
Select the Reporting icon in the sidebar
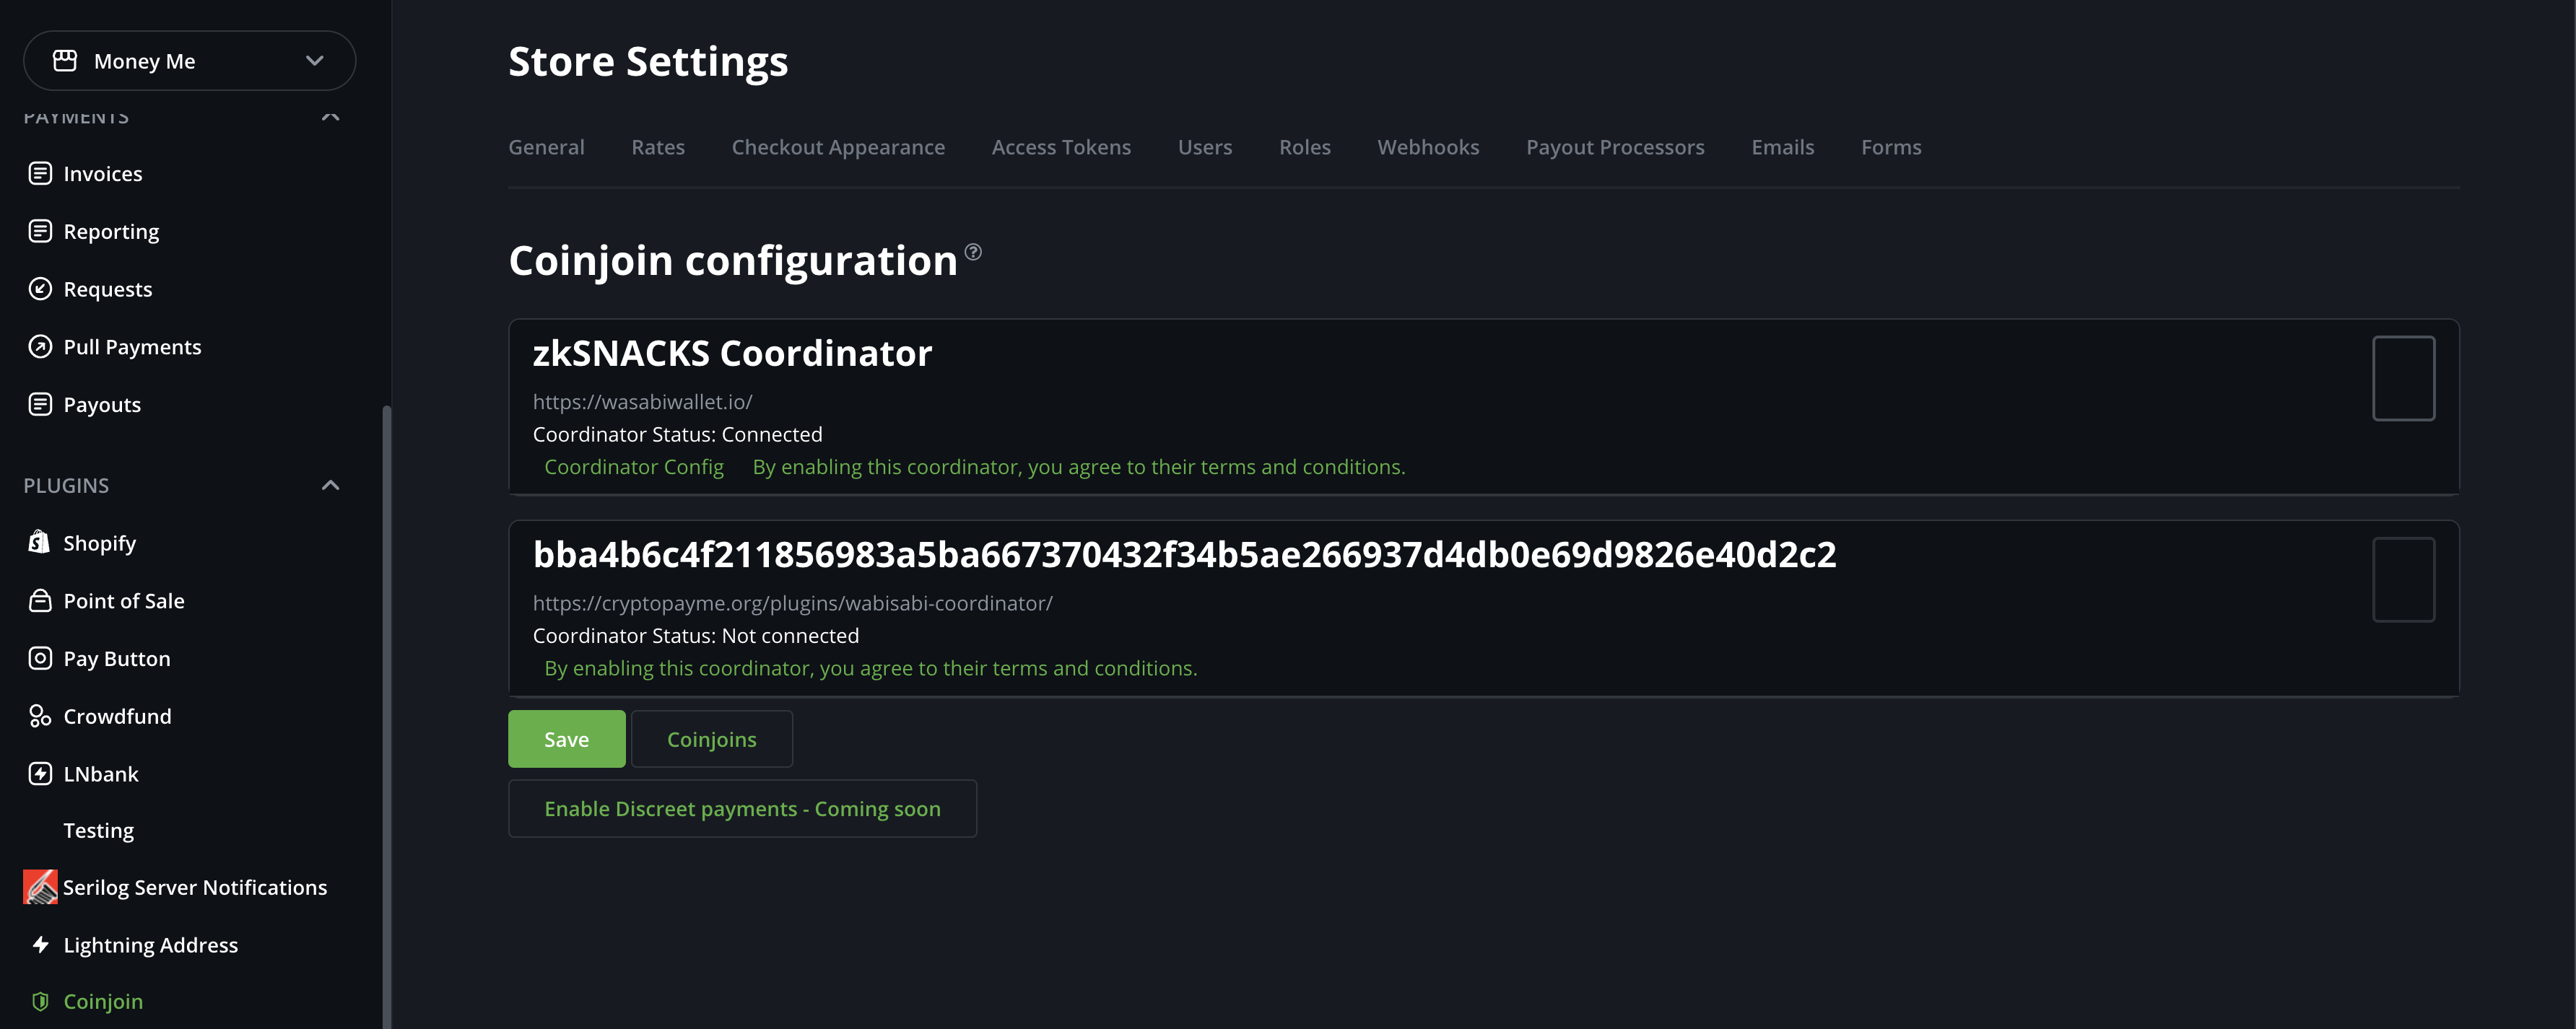[39, 231]
